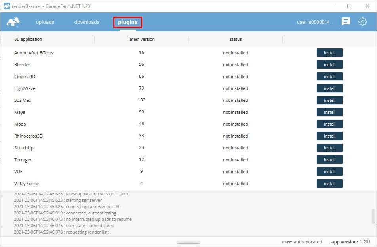This screenshot has width=377, height=247.
Task: Close the renderBeamer window
Action: [x=367, y=6]
